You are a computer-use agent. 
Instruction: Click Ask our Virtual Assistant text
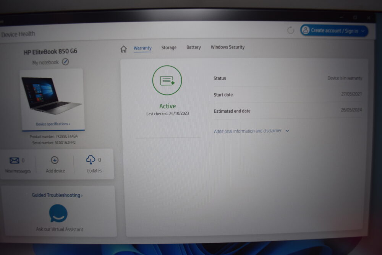[60, 229]
